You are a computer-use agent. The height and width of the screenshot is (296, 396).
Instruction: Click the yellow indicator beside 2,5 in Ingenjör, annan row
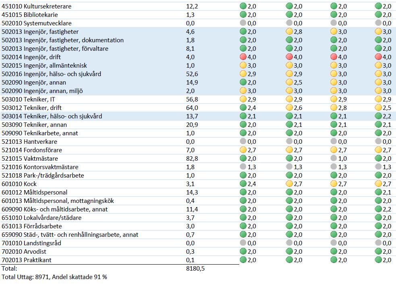click(x=289, y=82)
